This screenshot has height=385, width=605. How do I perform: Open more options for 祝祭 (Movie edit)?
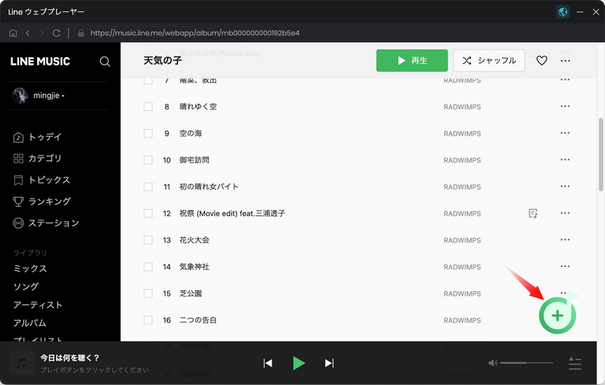[x=565, y=213]
